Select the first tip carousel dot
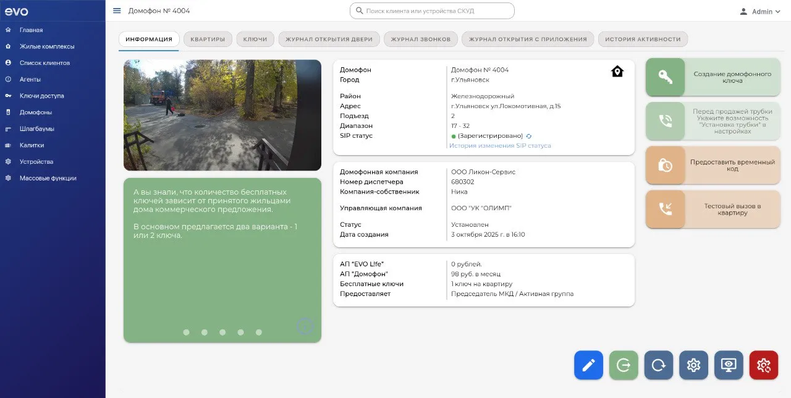The height and width of the screenshot is (398, 791). click(x=186, y=332)
